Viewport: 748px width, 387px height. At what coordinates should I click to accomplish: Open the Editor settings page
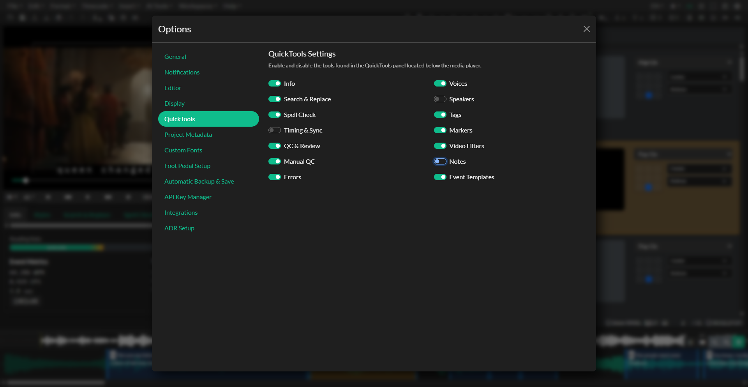click(173, 88)
